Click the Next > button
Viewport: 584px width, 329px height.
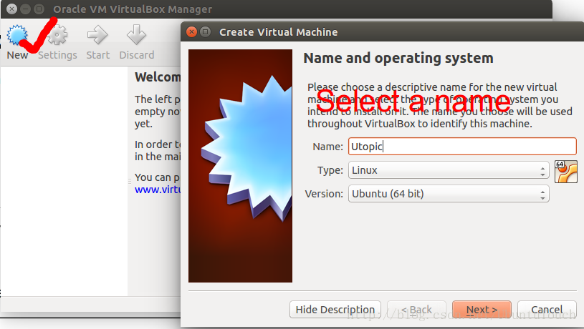pyautogui.click(x=482, y=309)
